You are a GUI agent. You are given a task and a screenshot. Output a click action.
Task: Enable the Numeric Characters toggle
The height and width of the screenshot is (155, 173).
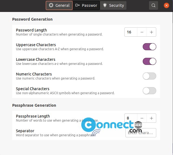coord(149,76)
